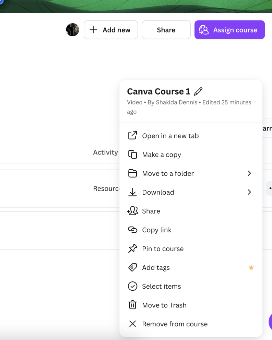Screen dimensions: 272x340
Task: Click the Open in a new tab icon
Action: [132, 135]
